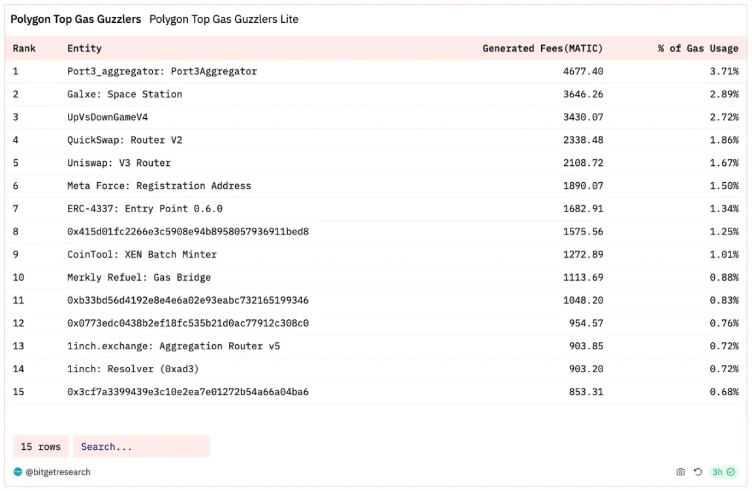Sort by % of Gas Usage header
The image size is (752, 491).
coord(698,48)
